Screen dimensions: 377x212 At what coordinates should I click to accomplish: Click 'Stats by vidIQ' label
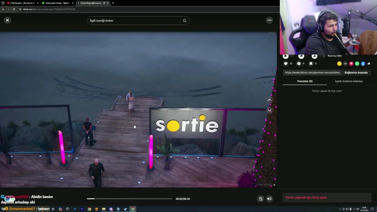pos(335,56)
